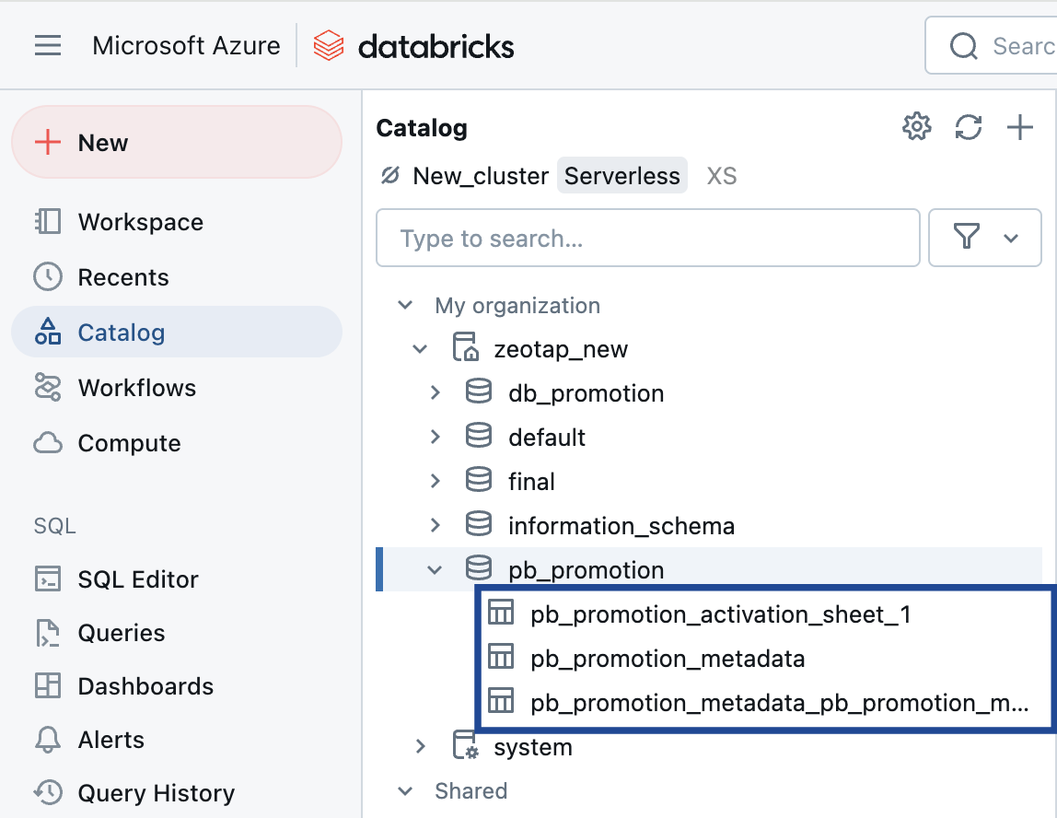This screenshot has width=1057, height=818.
Task: Click the pb_promotion_metadata table icon
Action: (x=500, y=658)
